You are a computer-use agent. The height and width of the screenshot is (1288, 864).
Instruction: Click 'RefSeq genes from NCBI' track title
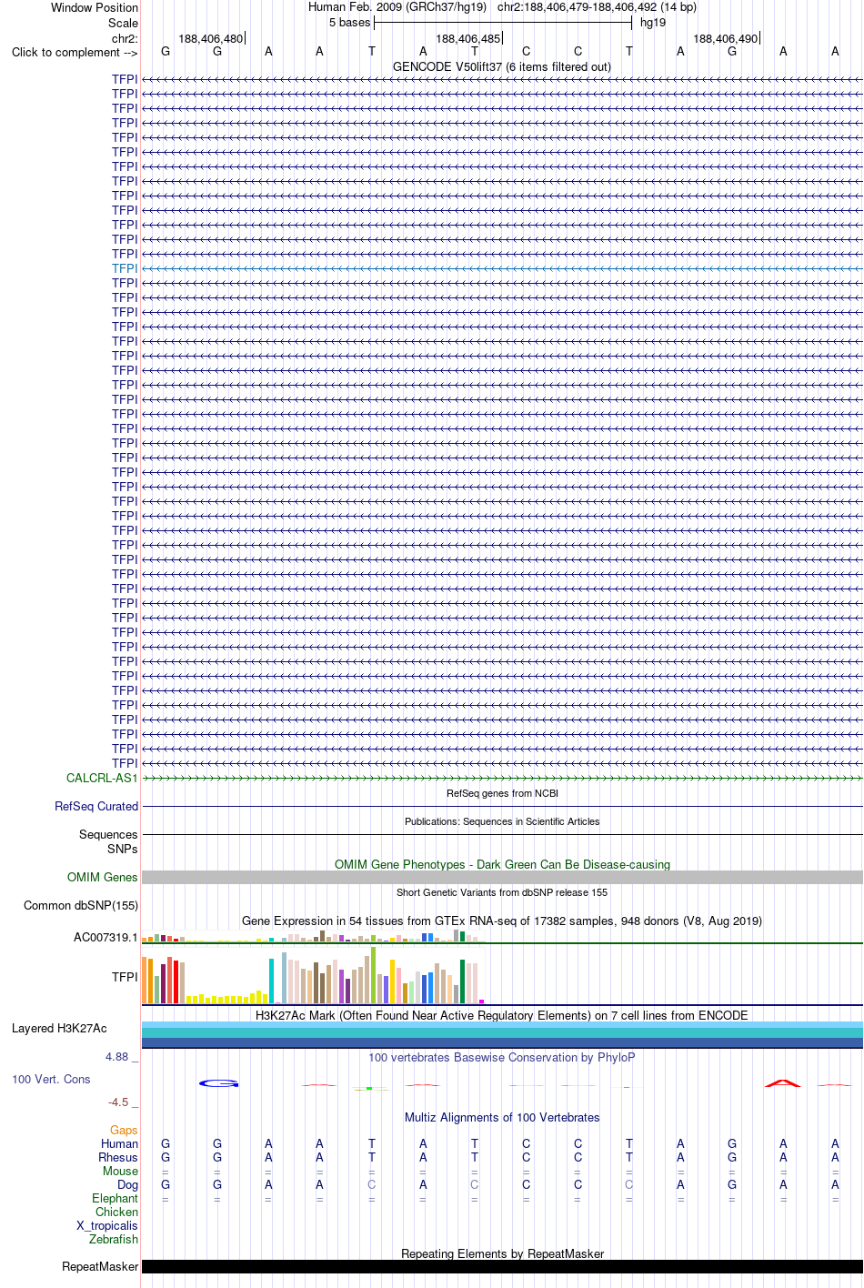[x=502, y=793]
